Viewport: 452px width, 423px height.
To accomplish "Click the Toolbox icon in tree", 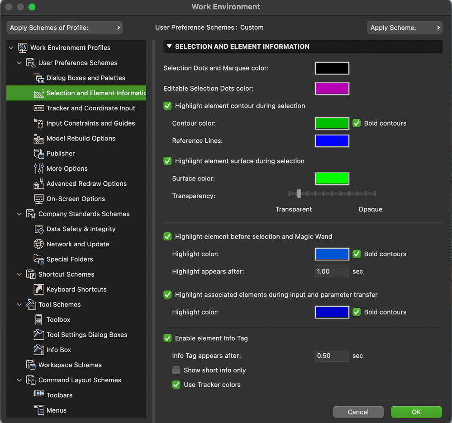I will coord(39,320).
